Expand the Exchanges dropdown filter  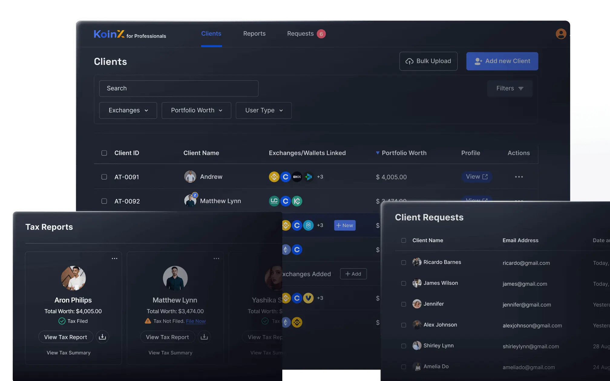click(x=128, y=110)
